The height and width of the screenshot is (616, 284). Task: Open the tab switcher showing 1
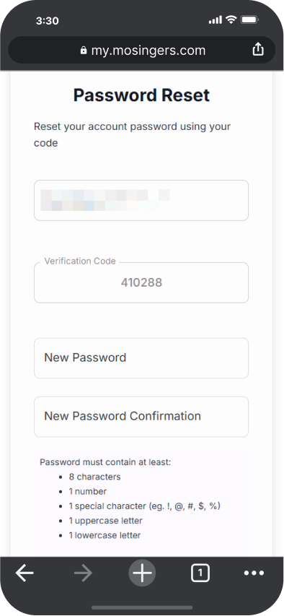200,573
